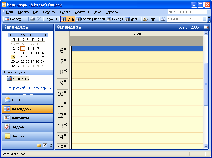Click scroll up arrow of calendar
212x158 pixels.
pos(206,33)
